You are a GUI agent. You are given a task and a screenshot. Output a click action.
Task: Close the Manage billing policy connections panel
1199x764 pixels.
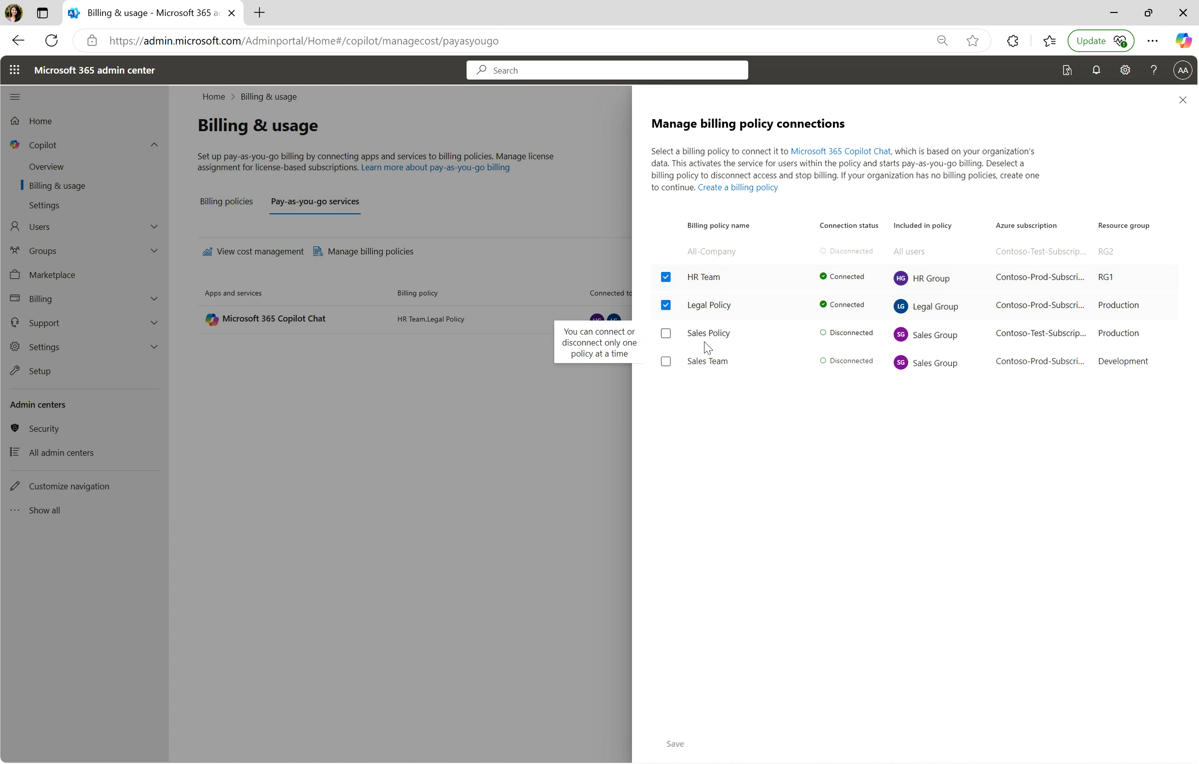click(1182, 100)
